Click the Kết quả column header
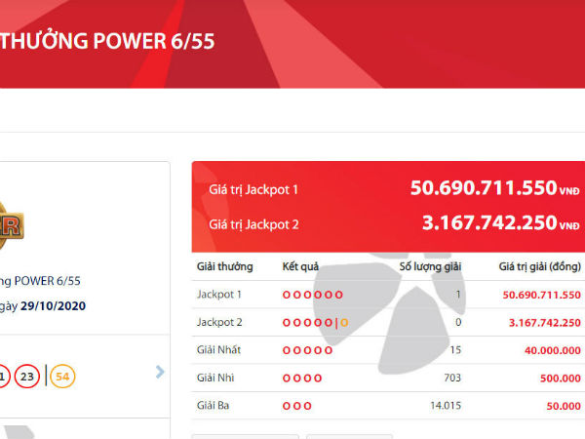The height and width of the screenshot is (439, 585). [x=301, y=266]
